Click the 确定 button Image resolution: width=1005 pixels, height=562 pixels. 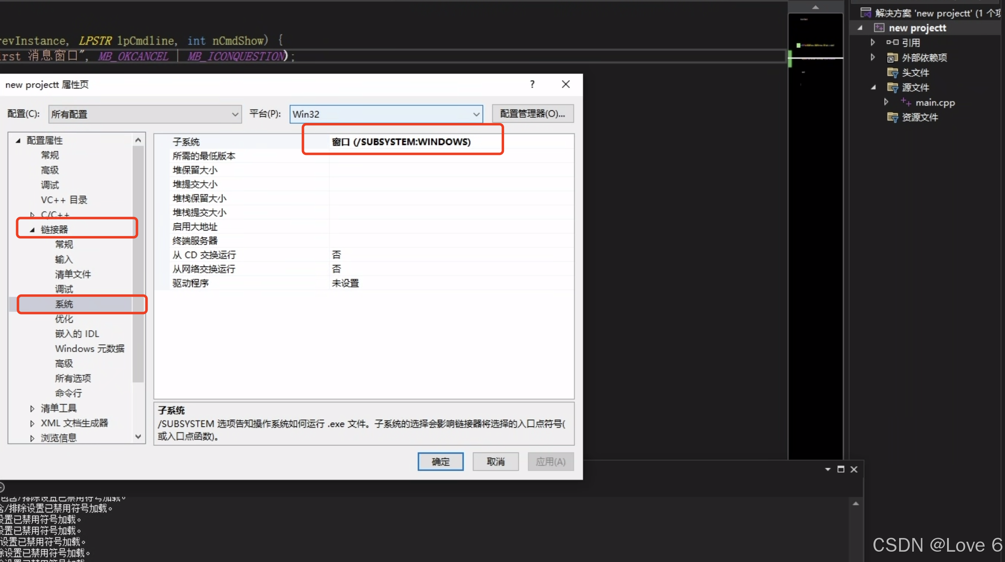tap(440, 462)
